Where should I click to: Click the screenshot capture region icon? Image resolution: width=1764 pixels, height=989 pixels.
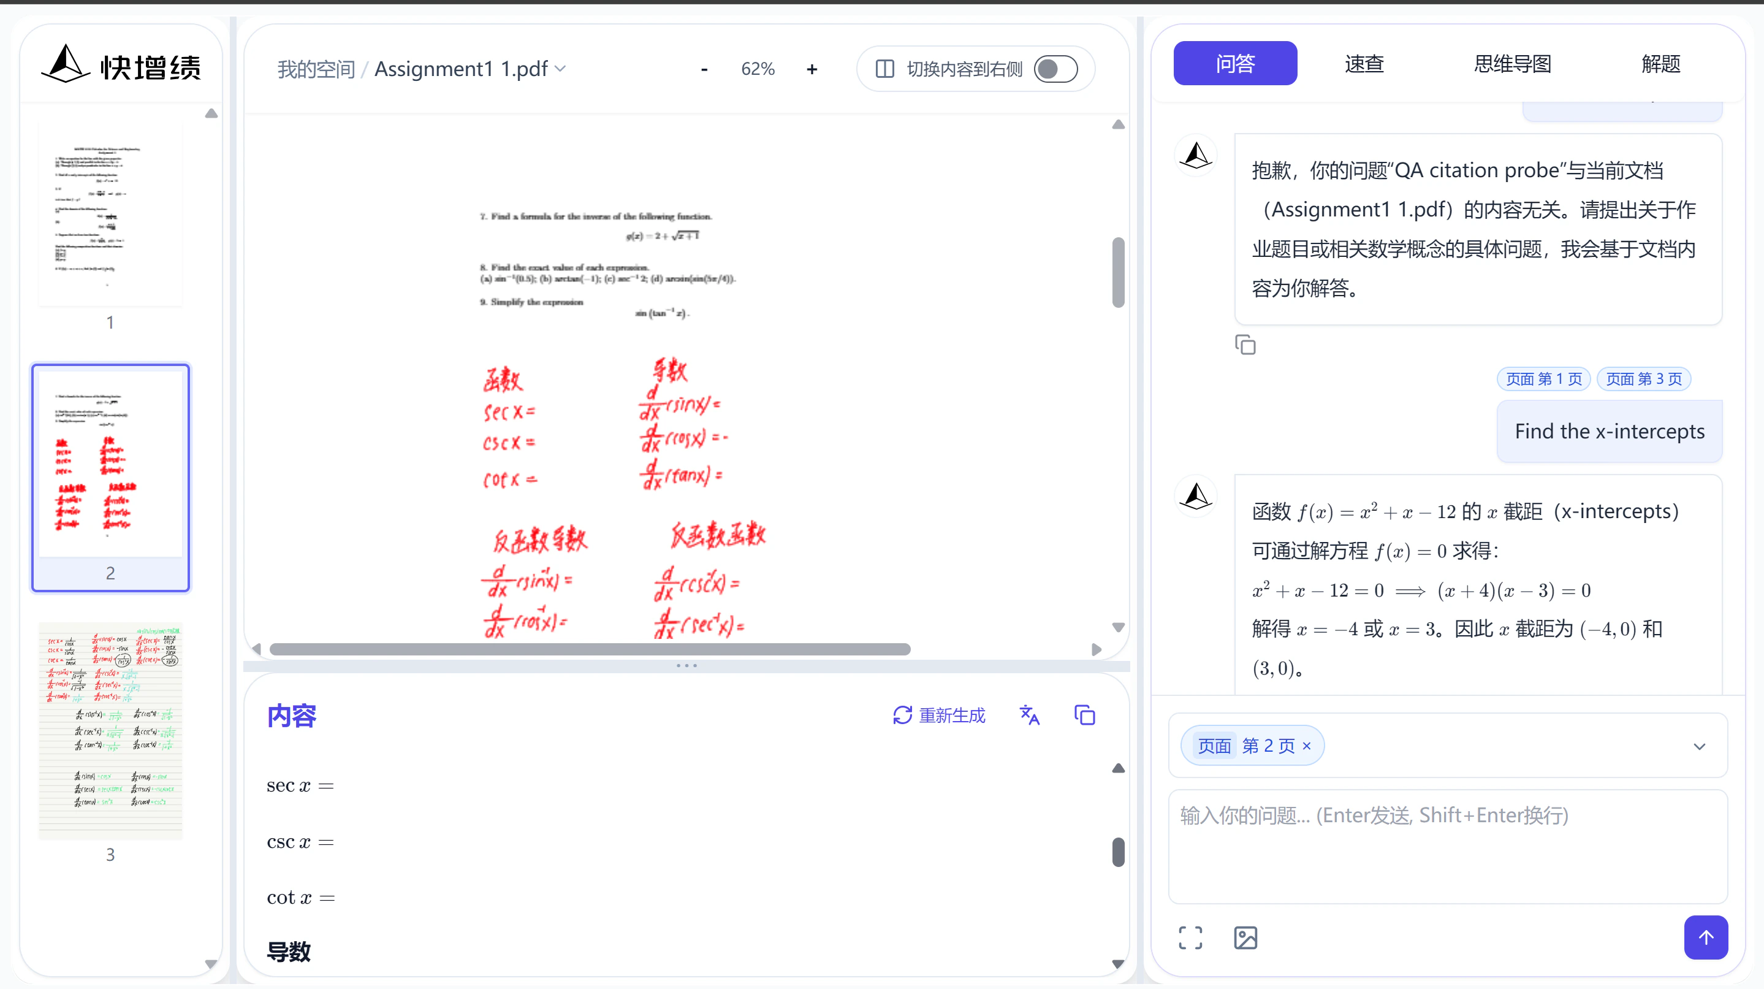[1190, 937]
